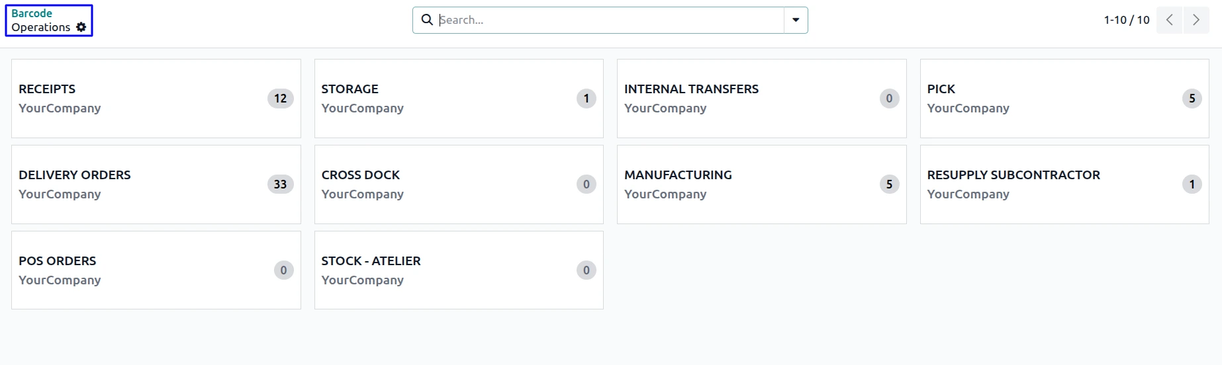Click the 1-10 / 10 pager counter

[x=1127, y=20]
